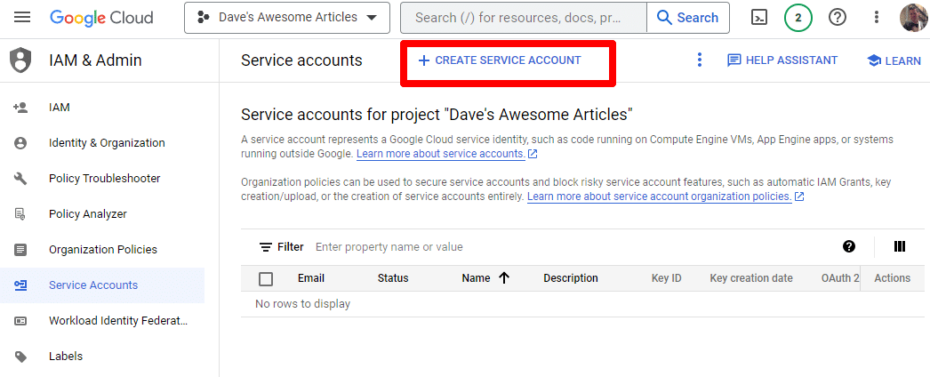Click the user profile avatar
The image size is (930, 377).
coord(913,18)
